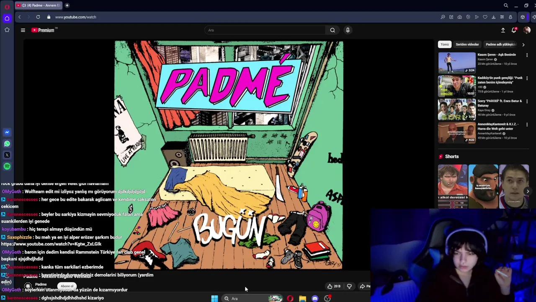Open options for Kasım Şeren video

[x=527, y=55]
